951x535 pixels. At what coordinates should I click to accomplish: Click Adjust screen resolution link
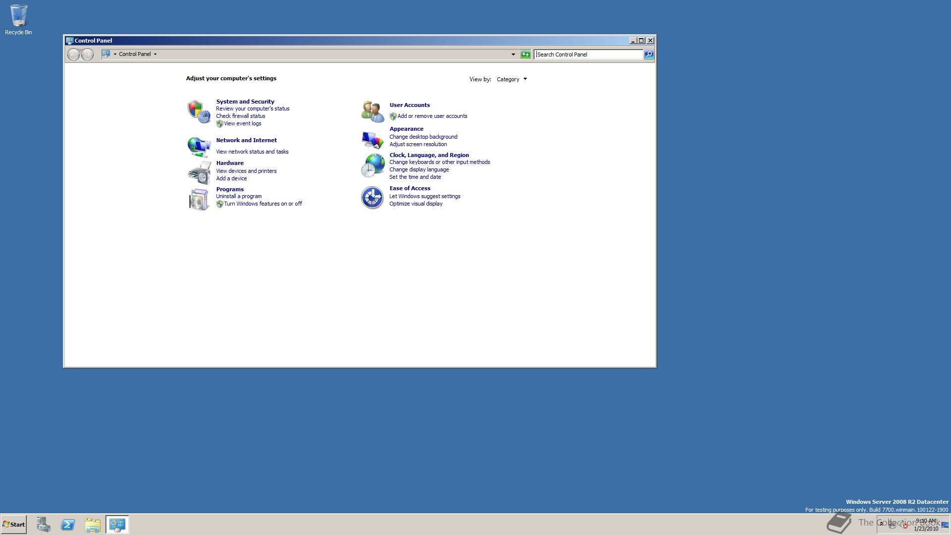point(418,145)
